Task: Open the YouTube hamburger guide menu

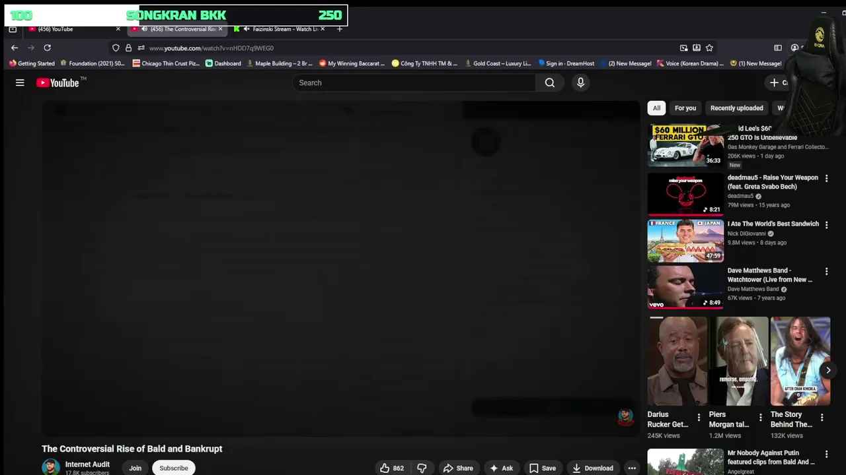Action: coord(20,82)
